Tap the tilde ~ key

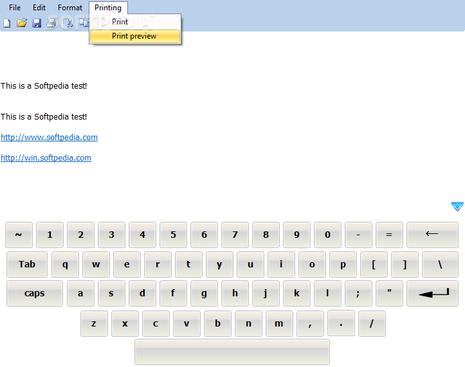[19, 235]
